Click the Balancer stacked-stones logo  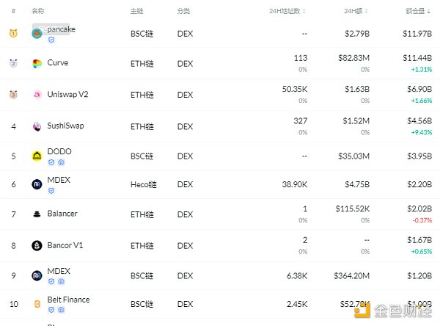click(37, 214)
